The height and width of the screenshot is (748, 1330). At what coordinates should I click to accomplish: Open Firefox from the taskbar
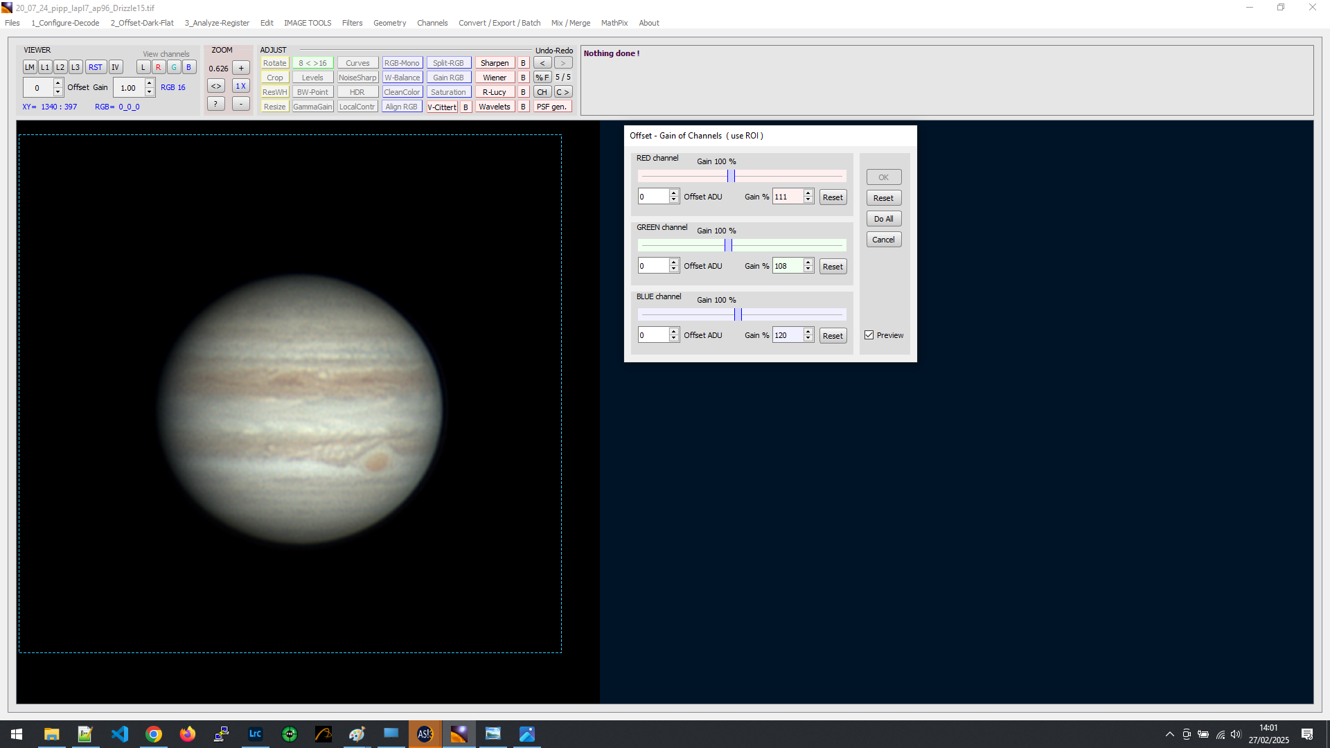tap(187, 734)
